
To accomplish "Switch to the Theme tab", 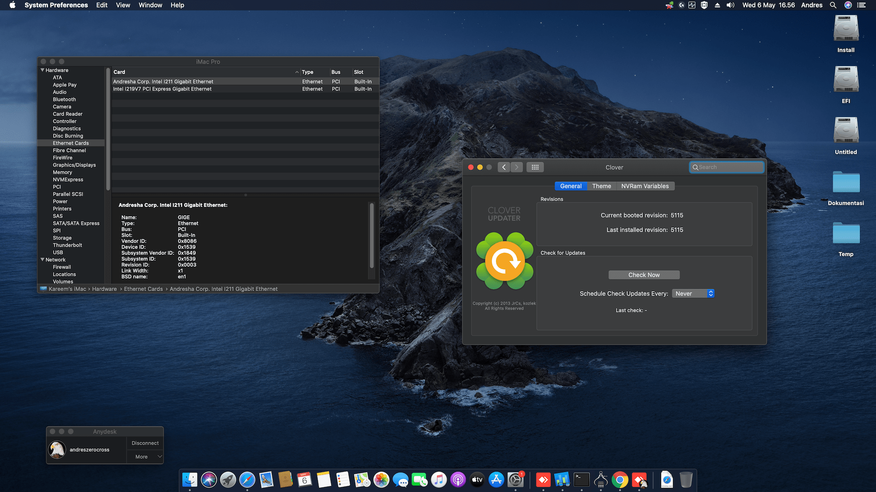I will 601,186.
